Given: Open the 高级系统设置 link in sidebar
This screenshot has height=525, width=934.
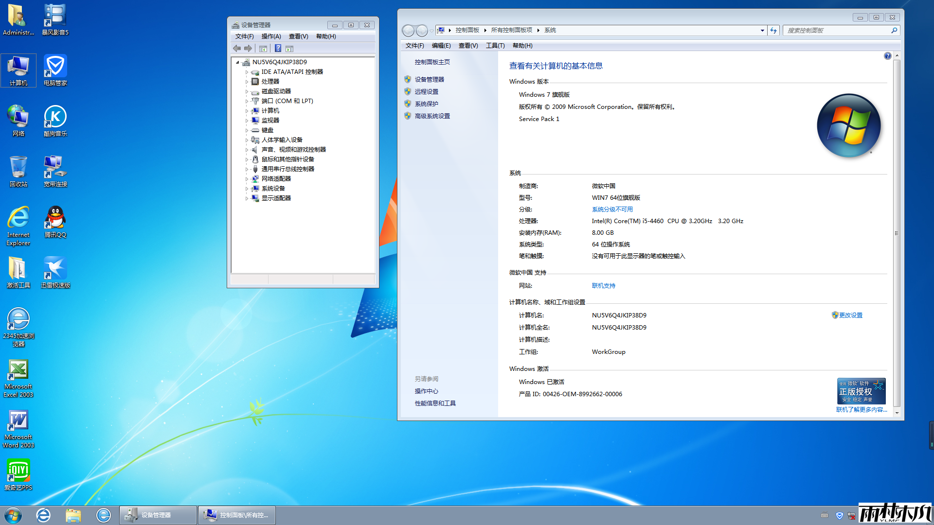Looking at the screenshot, I should 432,116.
